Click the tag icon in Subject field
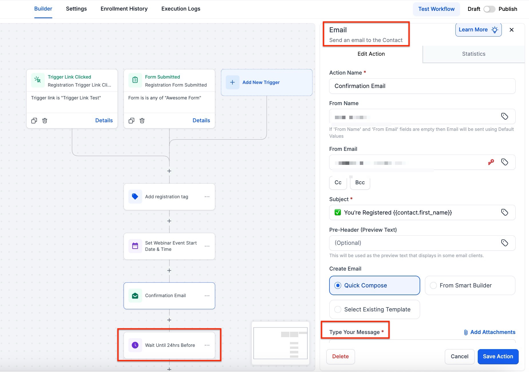This screenshot has height=372, width=529. [x=504, y=212]
